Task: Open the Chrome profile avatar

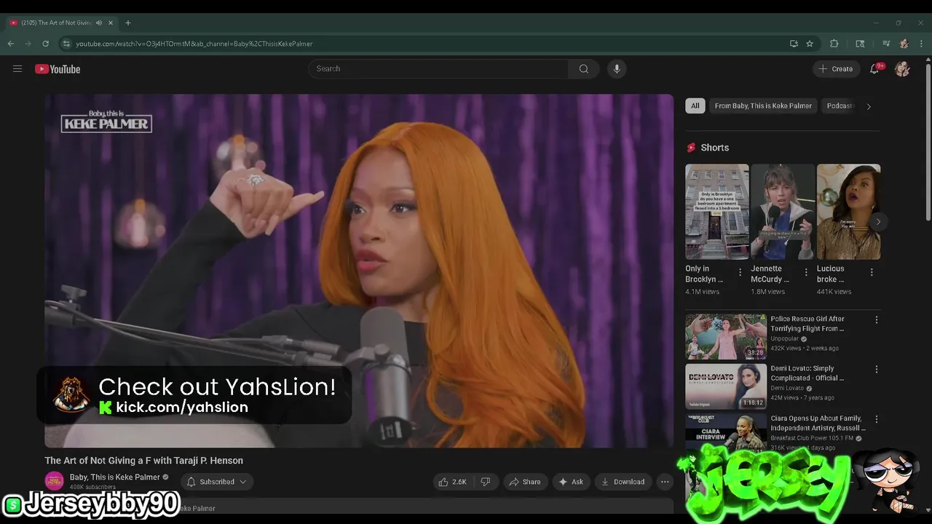Action: tap(904, 44)
